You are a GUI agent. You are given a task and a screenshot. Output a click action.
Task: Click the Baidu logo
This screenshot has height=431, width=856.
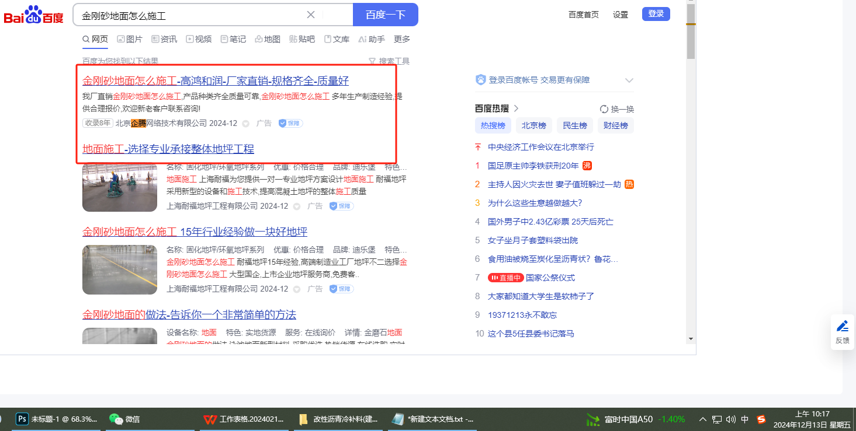33,15
